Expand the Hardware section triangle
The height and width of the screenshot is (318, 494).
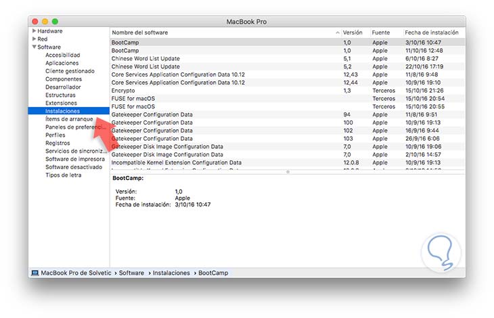pyautogui.click(x=34, y=31)
